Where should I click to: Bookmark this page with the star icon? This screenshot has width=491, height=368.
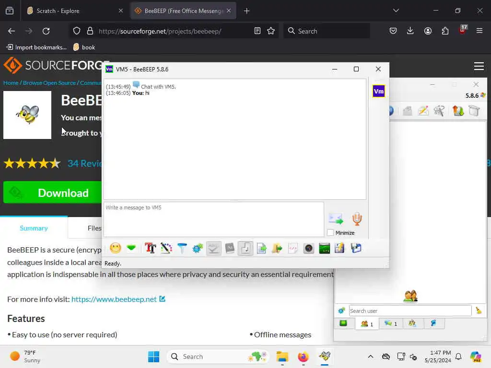[x=271, y=31]
